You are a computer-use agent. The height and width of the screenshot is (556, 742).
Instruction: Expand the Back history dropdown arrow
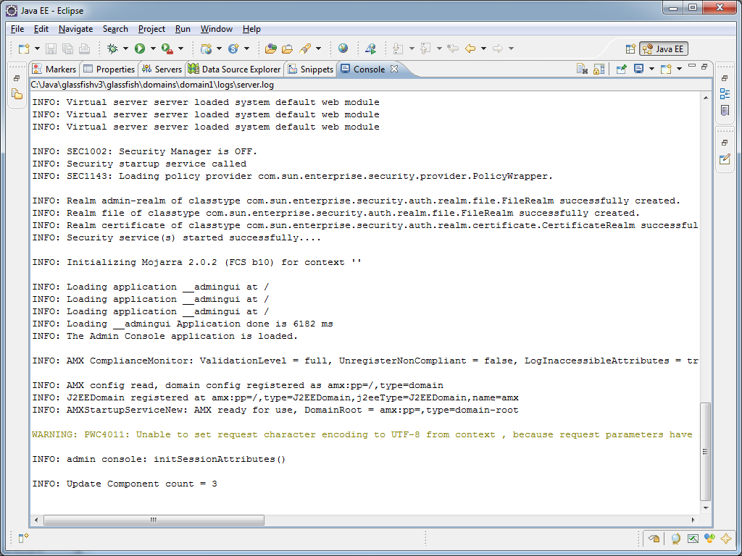click(x=483, y=49)
